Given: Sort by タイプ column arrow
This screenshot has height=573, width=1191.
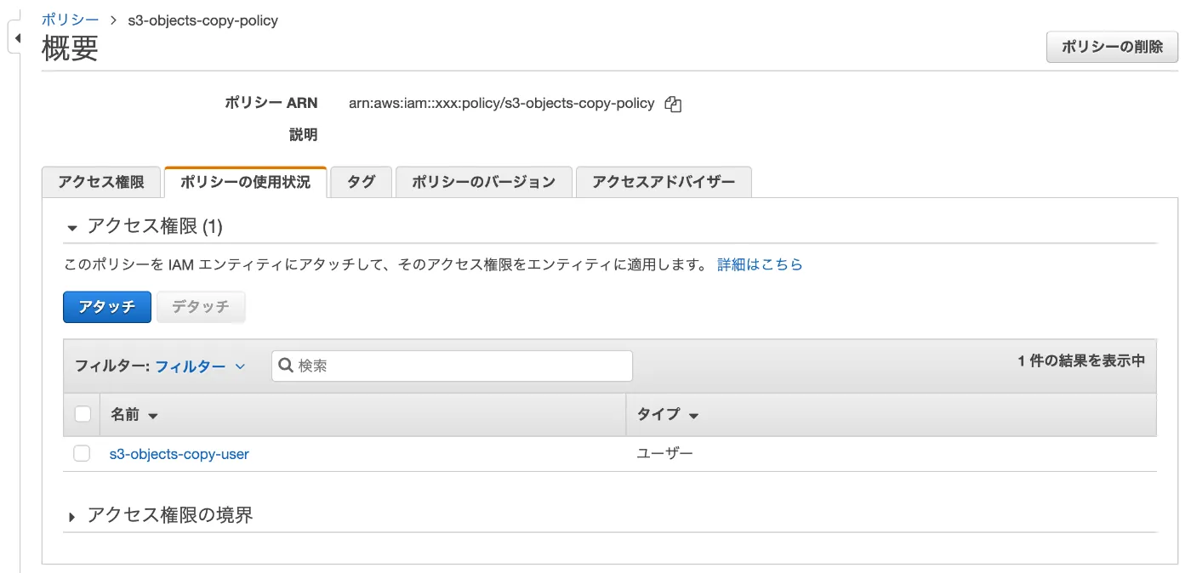Looking at the screenshot, I should [x=693, y=416].
